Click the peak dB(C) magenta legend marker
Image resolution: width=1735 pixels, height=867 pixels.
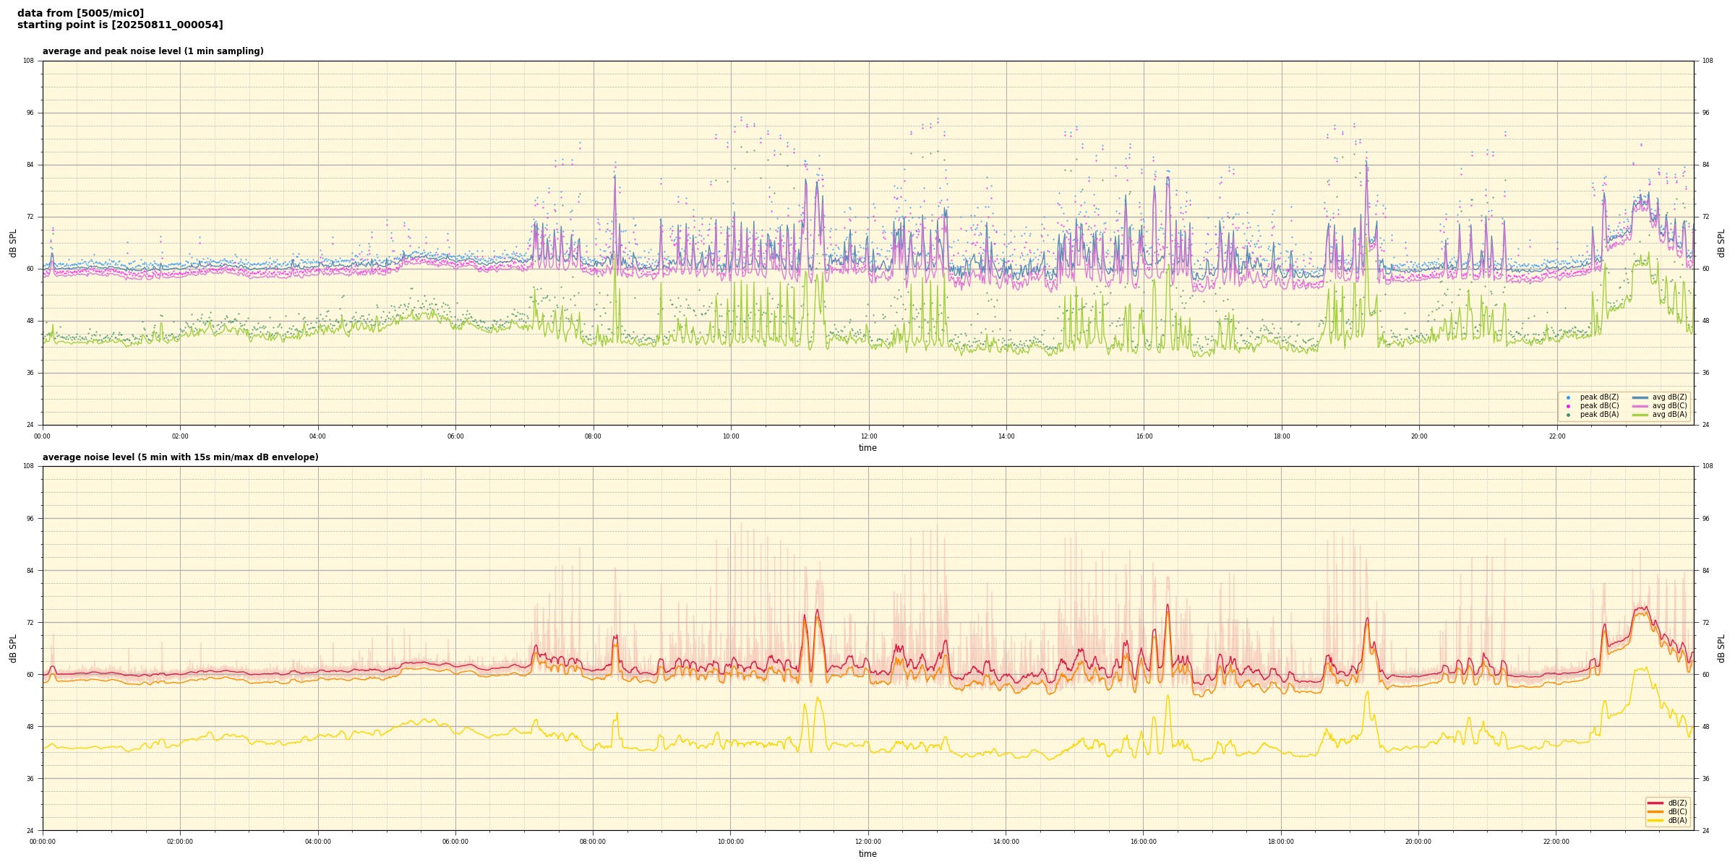click(x=1568, y=406)
